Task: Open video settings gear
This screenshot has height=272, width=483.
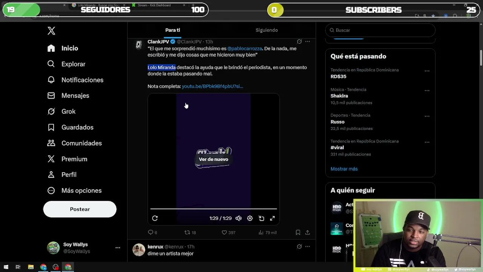Action: coord(250,218)
